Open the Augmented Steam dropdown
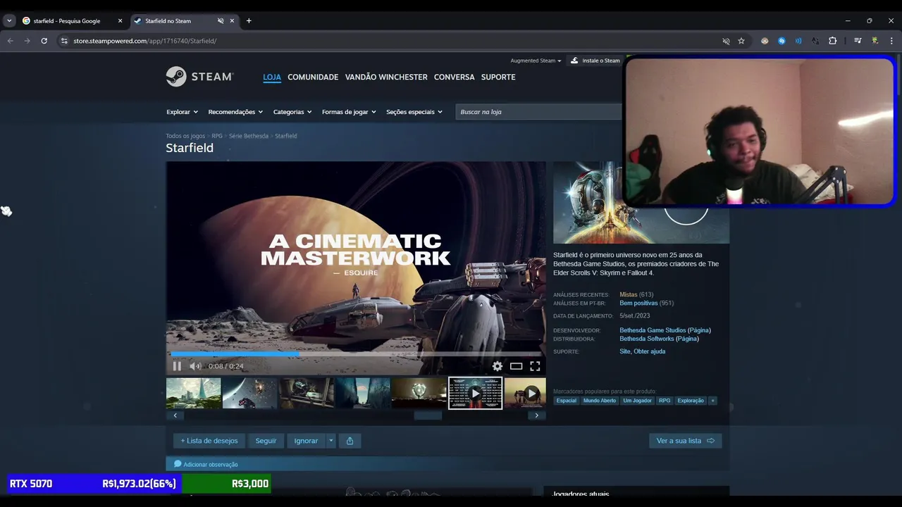 536,61
